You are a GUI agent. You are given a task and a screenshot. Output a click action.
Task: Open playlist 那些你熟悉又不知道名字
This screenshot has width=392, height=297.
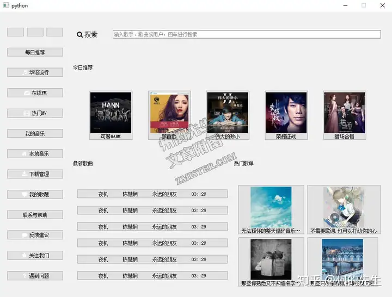[x=271, y=262]
